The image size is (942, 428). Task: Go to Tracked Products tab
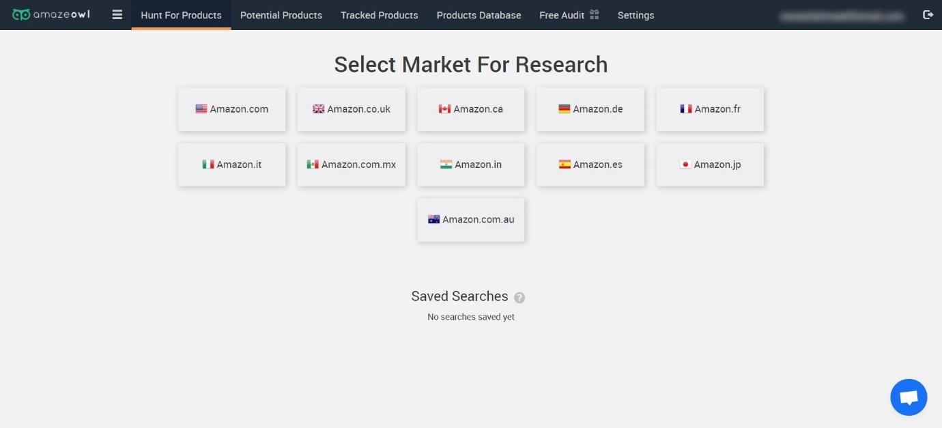tap(380, 15)
